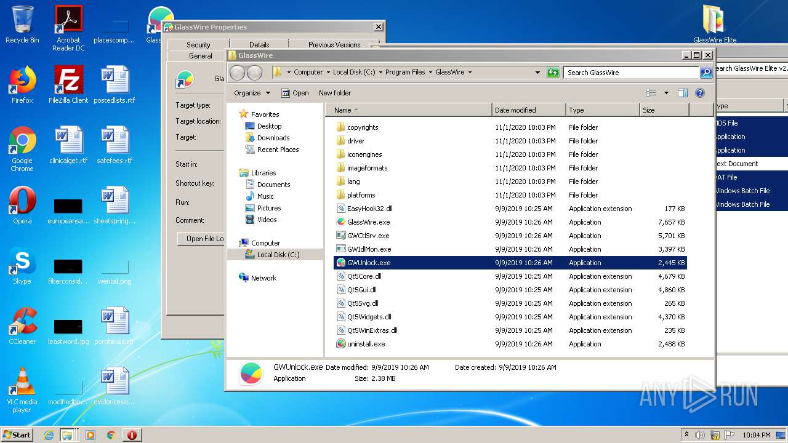
Task: Launch VLC media player desktop icon
Action: pos(22,390)
